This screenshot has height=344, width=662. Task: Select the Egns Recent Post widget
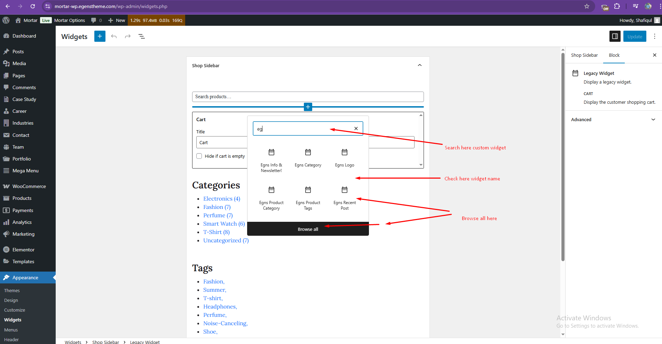(x=345, y=198)
